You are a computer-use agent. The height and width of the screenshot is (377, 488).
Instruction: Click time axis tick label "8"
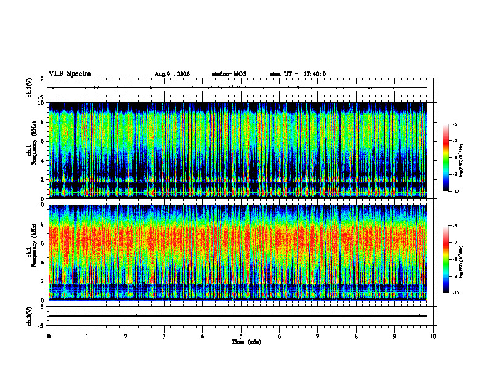tap(356, 336)
